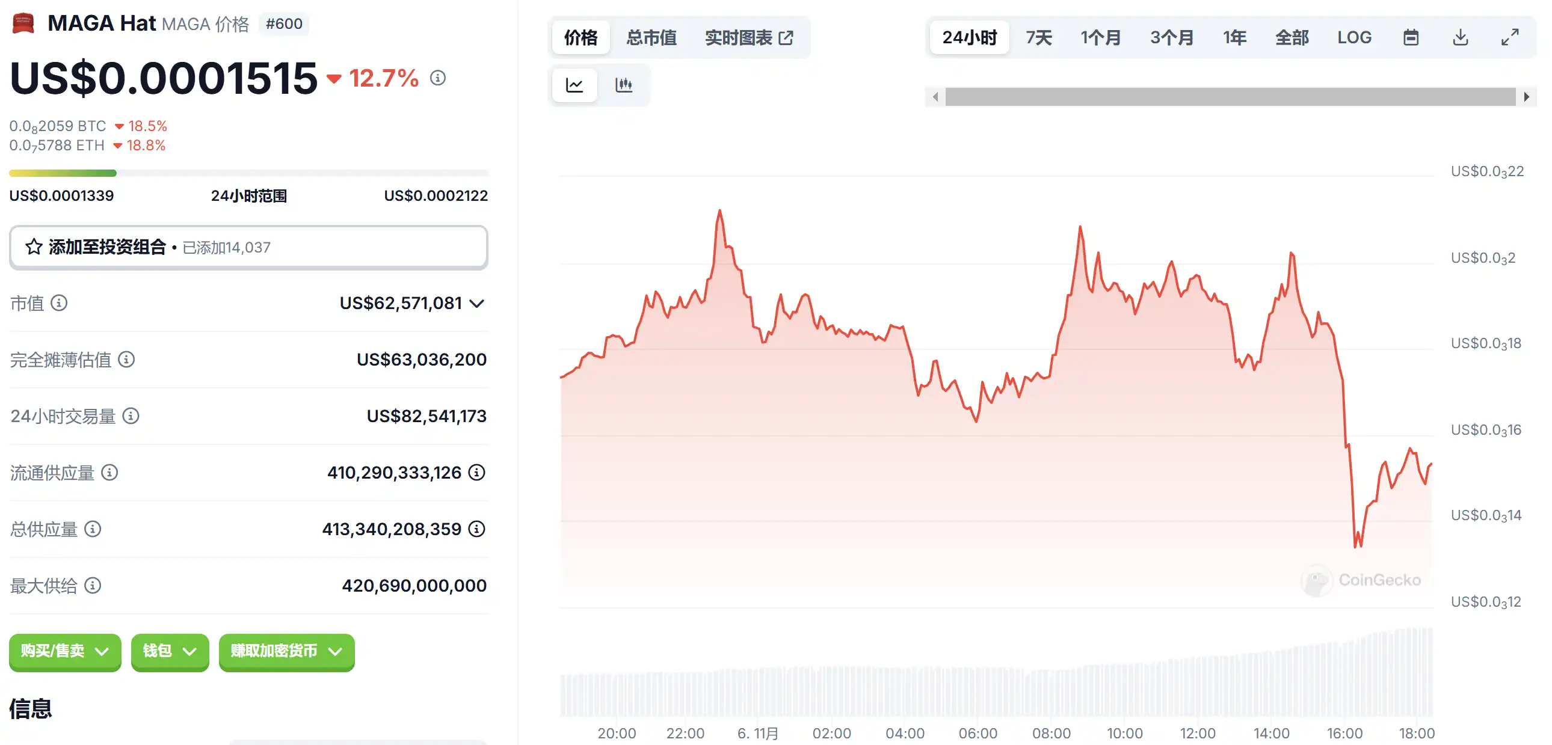
Task: Expand the chart to fullscreen
Action: tap(1509, 37)
